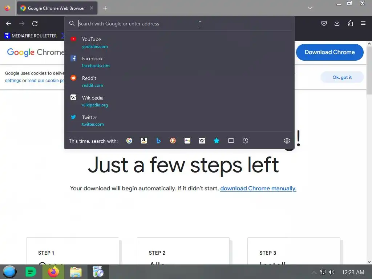This screenshot has width=372, height=279.
Task: Open a new tab with plus
Action: pos(105,8)
